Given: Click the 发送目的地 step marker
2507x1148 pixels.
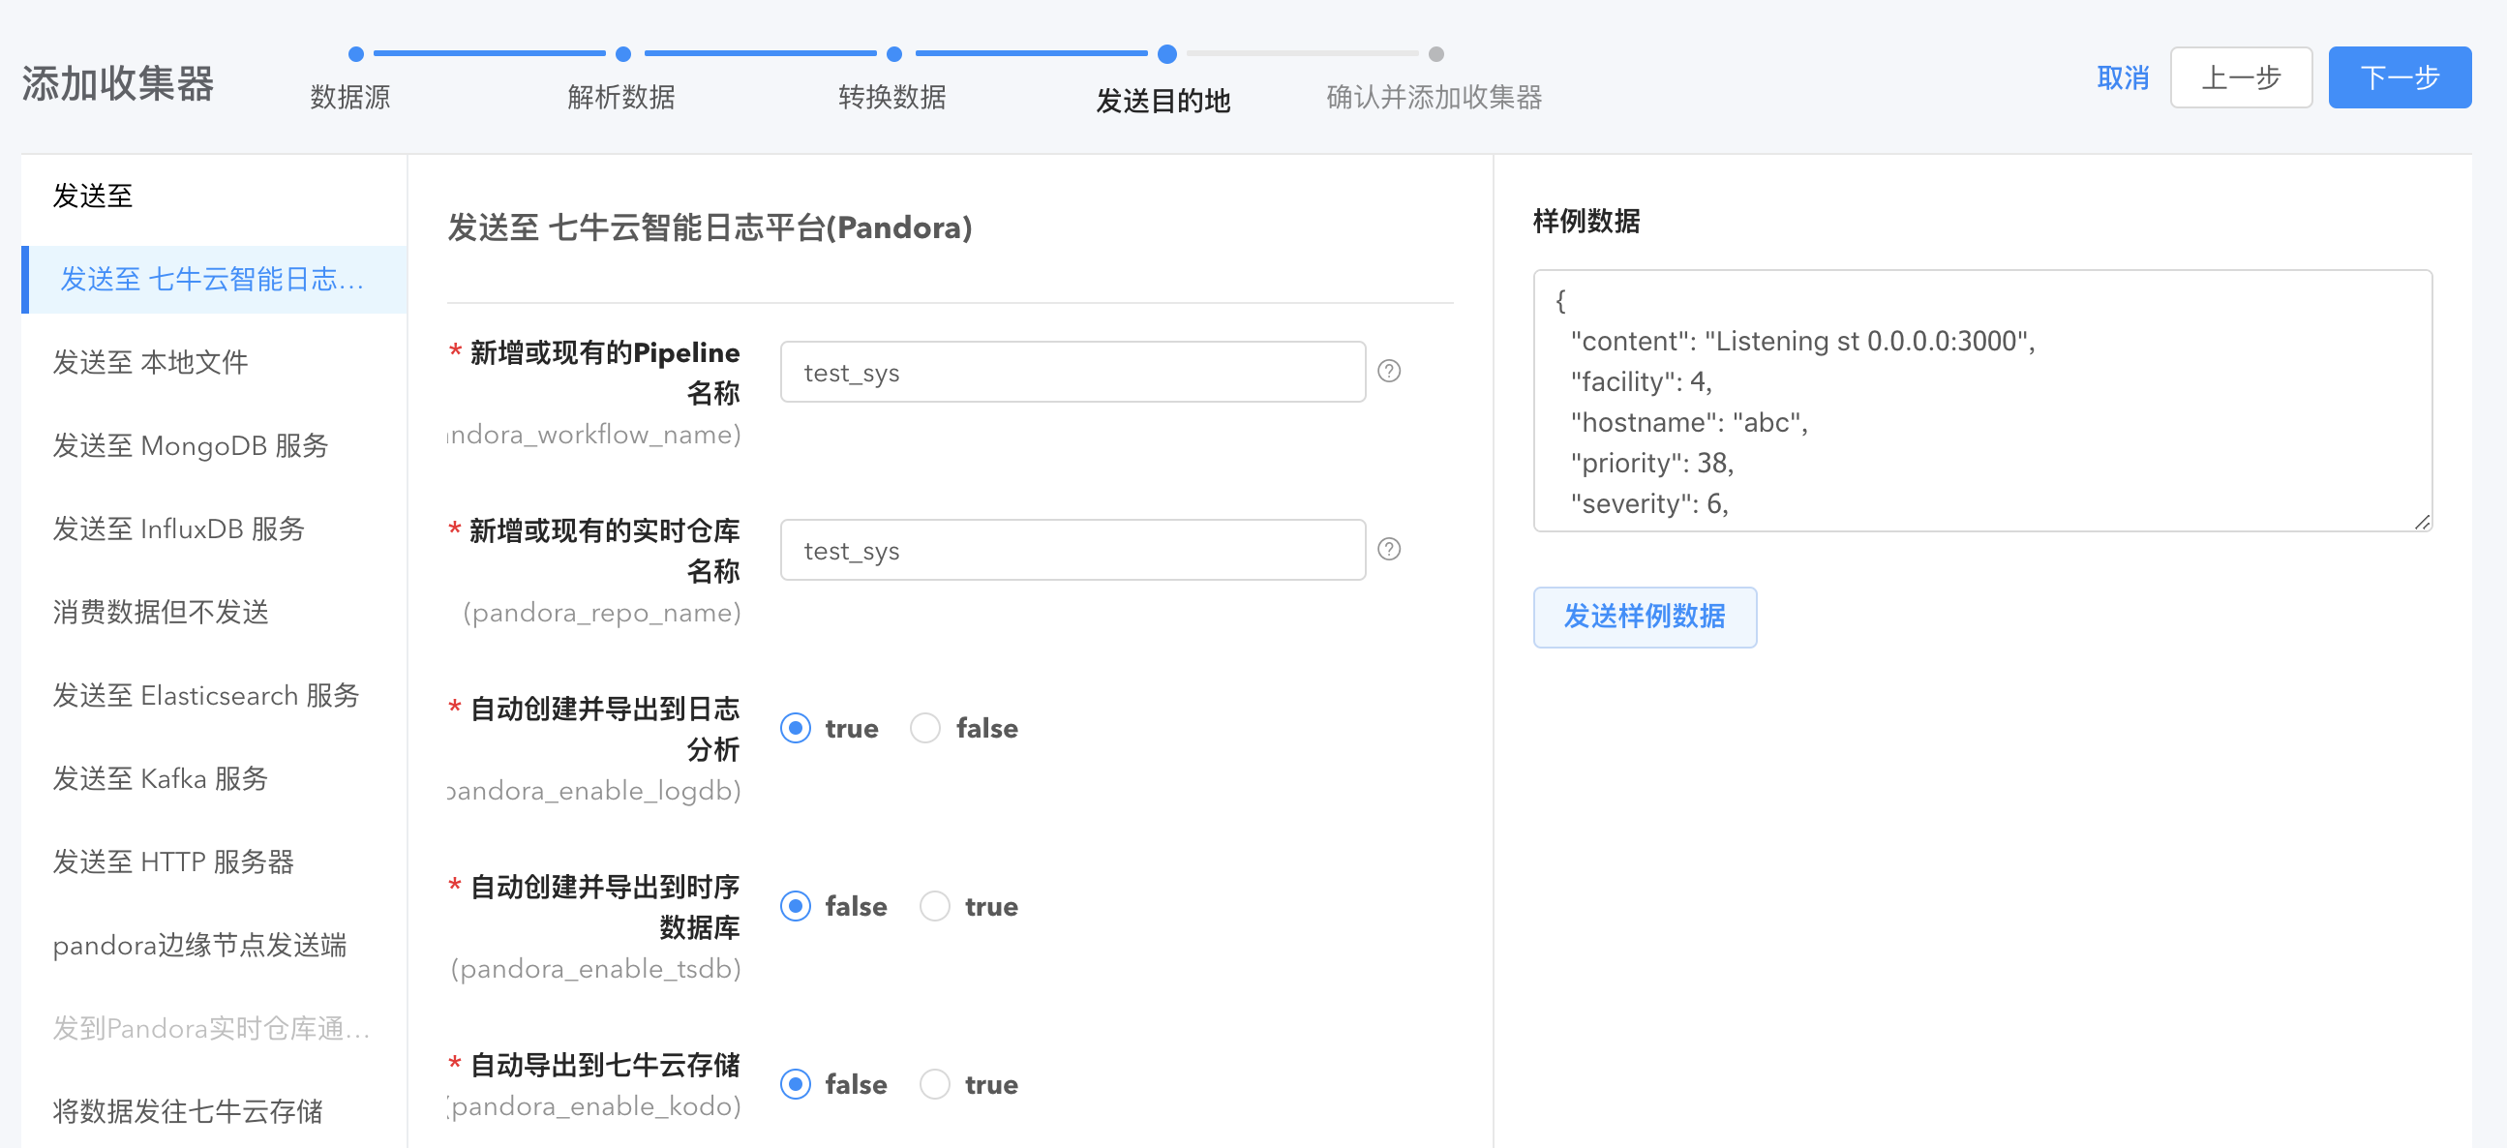Looking at the screenshot, I should [1167, 54].
